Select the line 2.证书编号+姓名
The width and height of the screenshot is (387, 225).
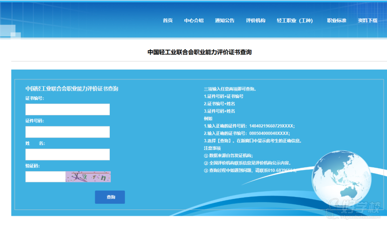(220, 104)
